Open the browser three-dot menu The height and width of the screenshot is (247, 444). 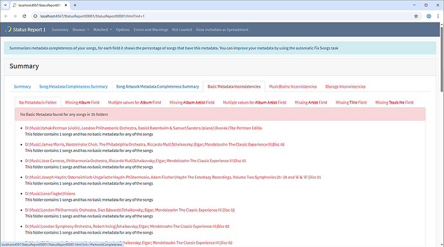click(x=438, y=16)
